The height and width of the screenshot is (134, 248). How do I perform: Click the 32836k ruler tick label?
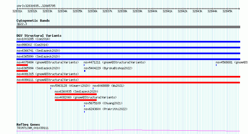(x=93, y=11)
